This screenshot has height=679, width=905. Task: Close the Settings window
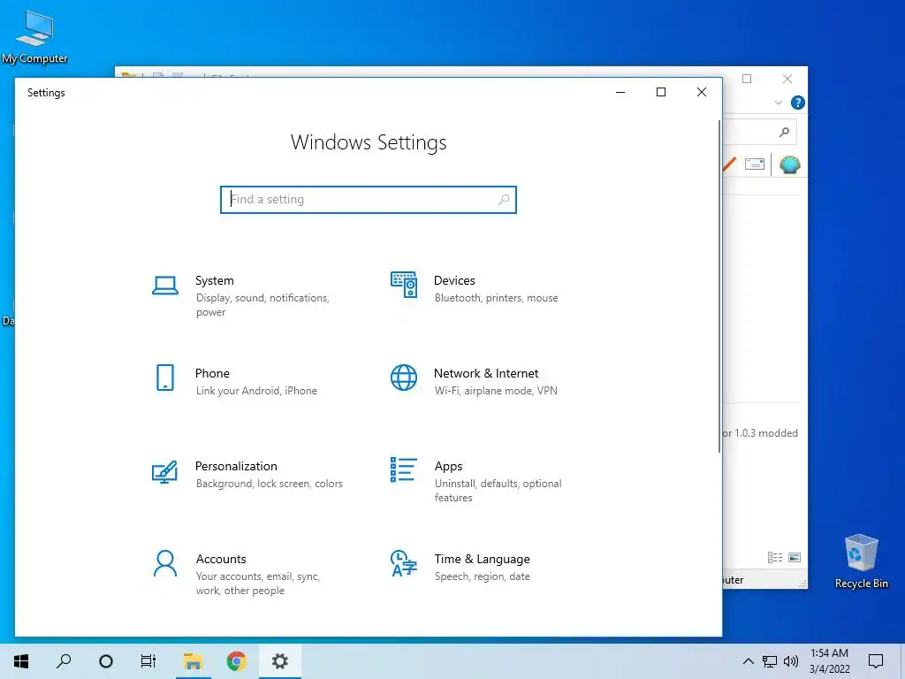click(x=701, y=92)
